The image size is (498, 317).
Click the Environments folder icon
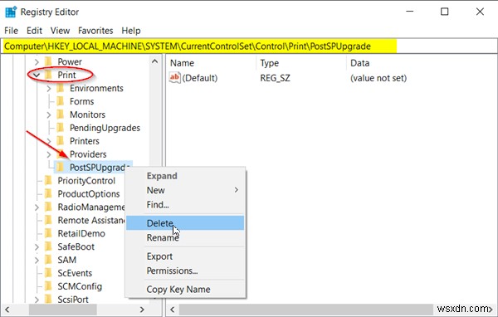61,88
